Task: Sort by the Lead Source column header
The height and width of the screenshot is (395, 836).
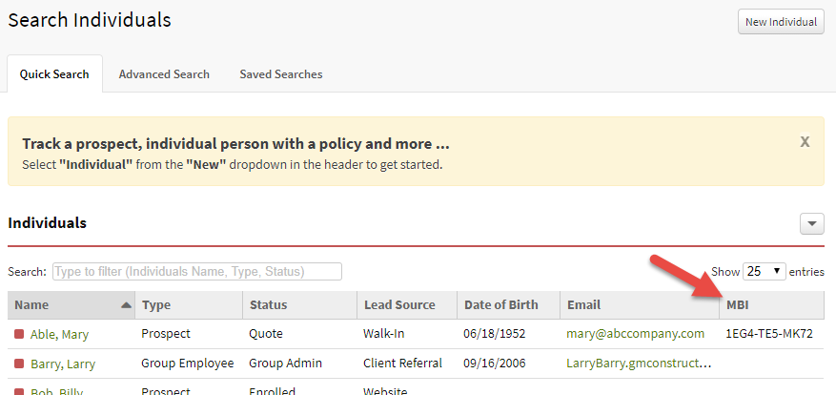Action: pos(407,304)
